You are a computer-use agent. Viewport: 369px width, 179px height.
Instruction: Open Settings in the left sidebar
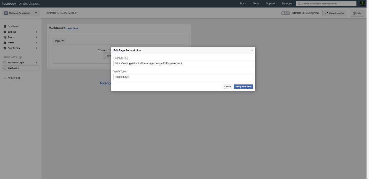(x=12, y=32)
